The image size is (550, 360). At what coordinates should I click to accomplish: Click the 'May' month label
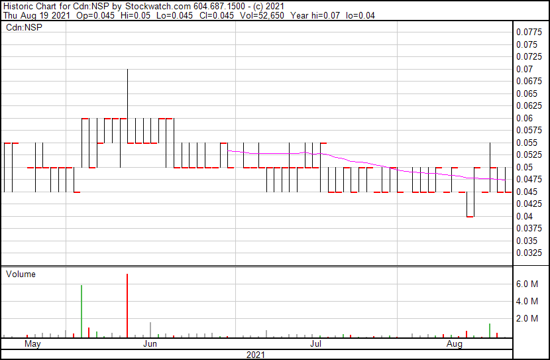(x=32, y=344)
